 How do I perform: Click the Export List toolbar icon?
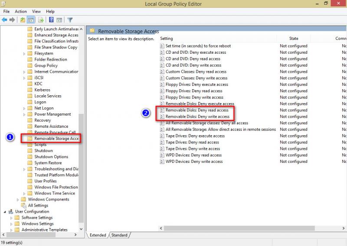[x=41, y=20]
